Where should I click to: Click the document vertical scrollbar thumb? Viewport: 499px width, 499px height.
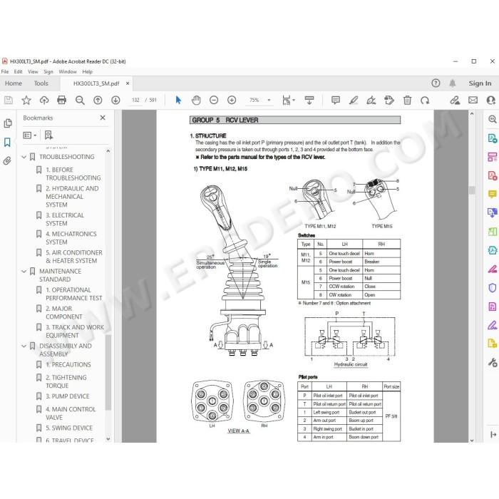pyautogui.click(x=472, y=190)
